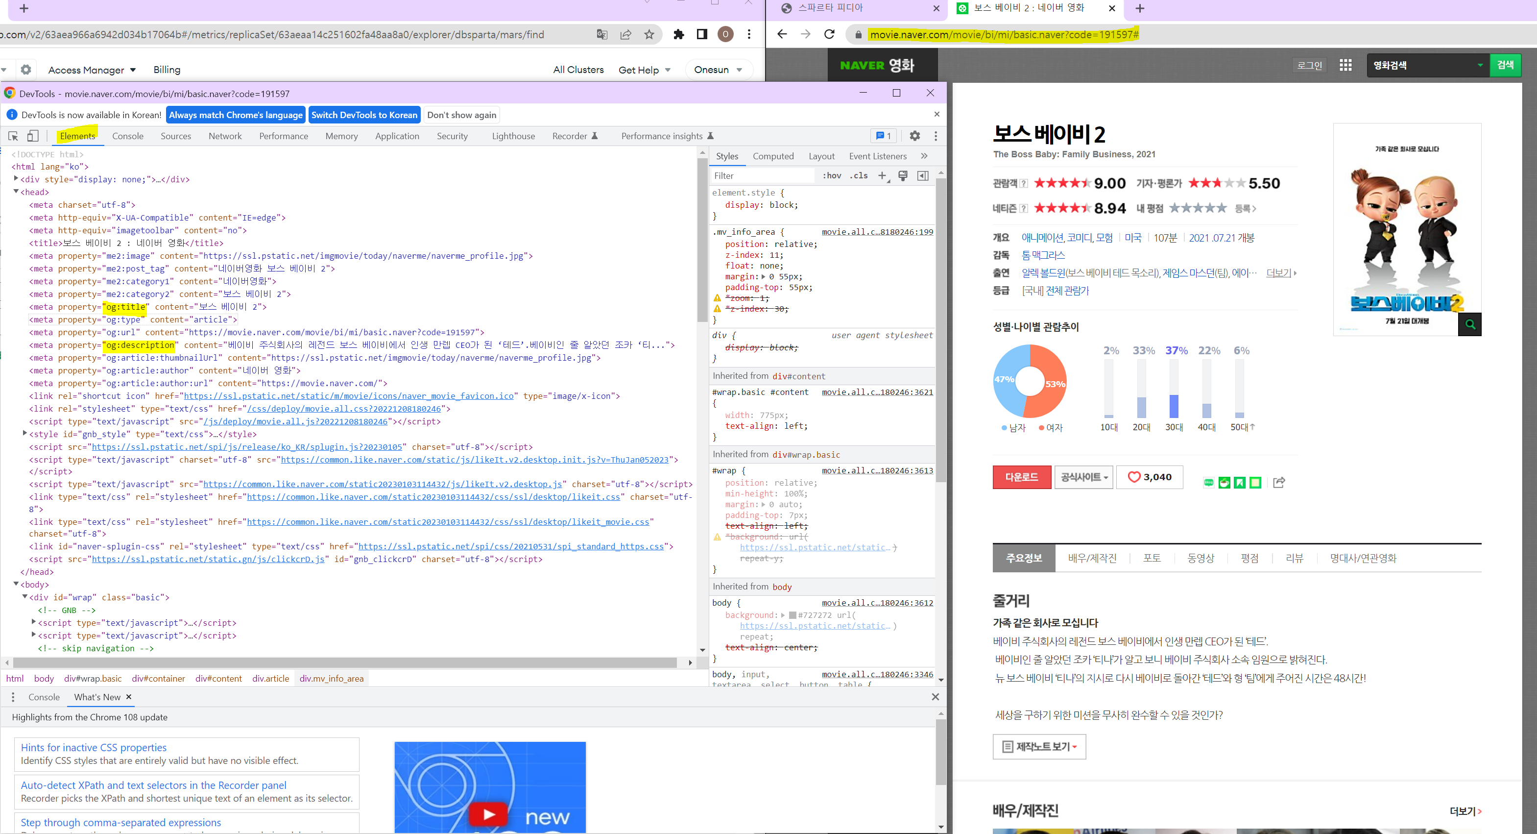
Task: Close the DevTools language info banner
Action: 937,114
